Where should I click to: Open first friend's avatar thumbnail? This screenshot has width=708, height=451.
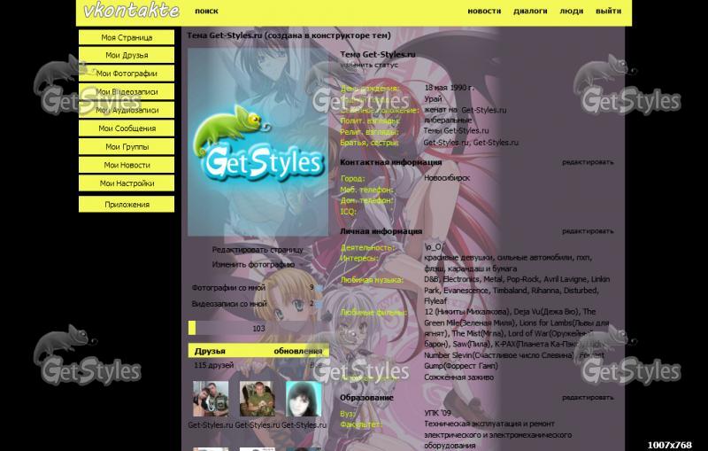point(211,399)
